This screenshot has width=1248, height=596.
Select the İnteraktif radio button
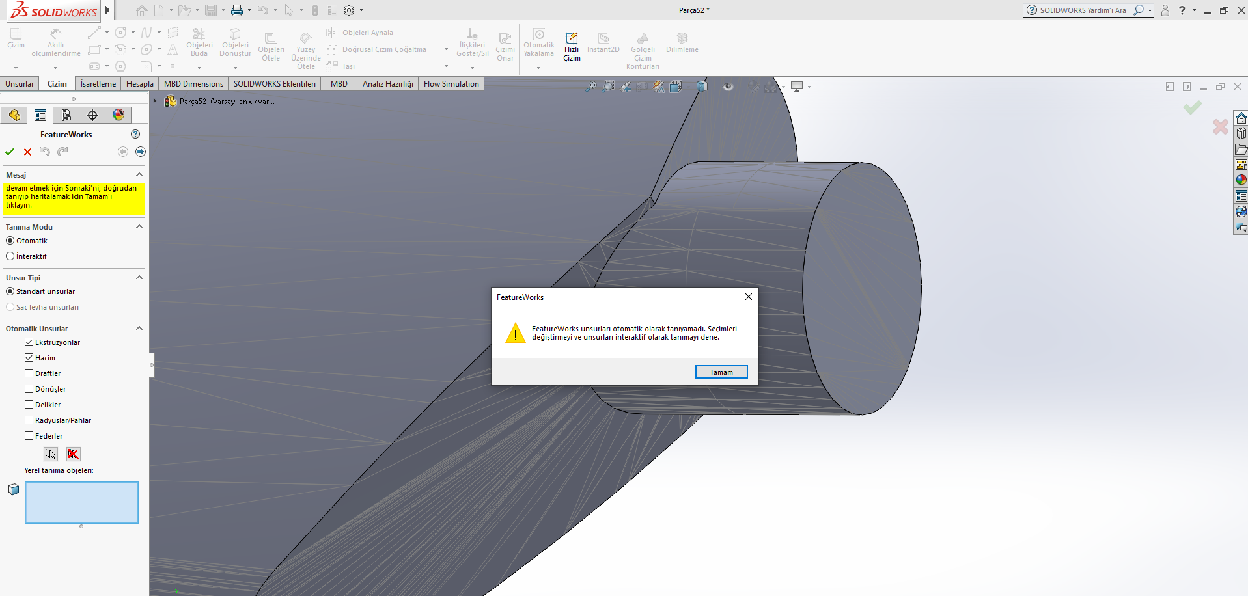[x=10, y=256]
